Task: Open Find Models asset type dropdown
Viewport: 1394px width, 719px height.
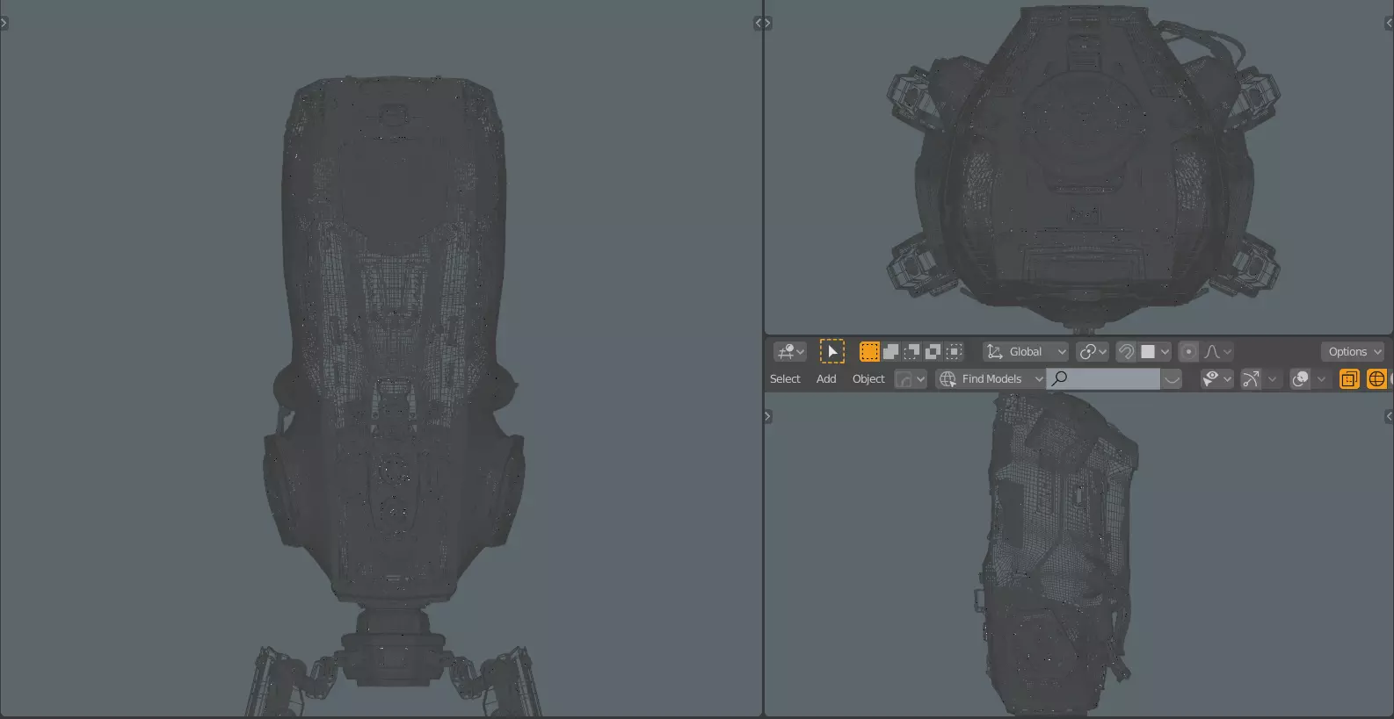Action: pos(991,378)
